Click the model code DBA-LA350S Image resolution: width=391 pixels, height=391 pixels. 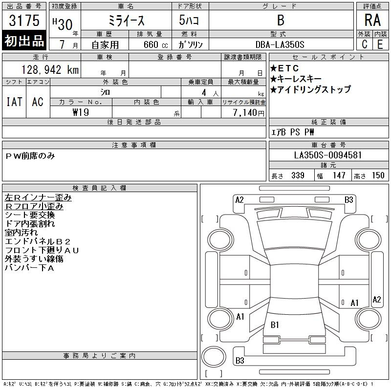point(280,44)
